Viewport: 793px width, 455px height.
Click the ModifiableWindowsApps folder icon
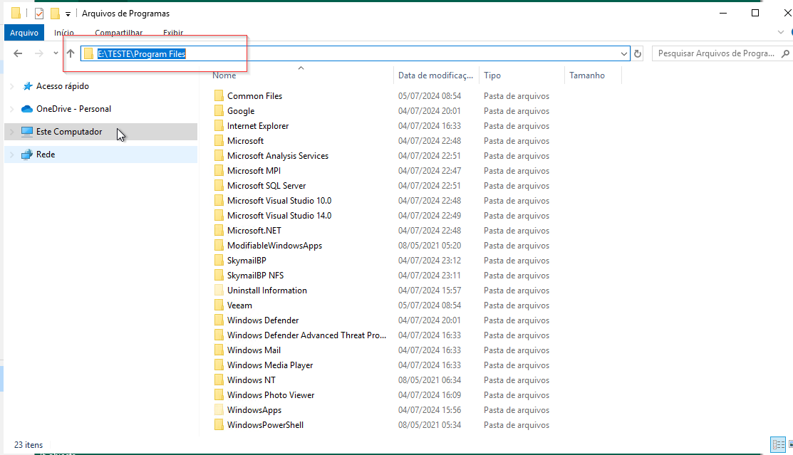coord(219,245)
